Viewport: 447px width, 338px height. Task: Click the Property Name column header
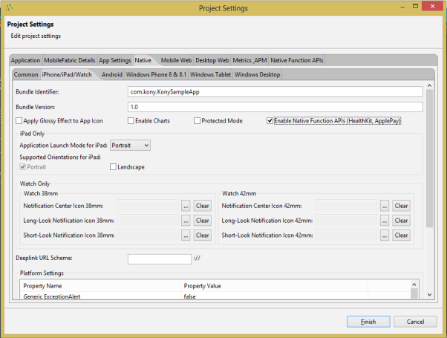point(100,286)
